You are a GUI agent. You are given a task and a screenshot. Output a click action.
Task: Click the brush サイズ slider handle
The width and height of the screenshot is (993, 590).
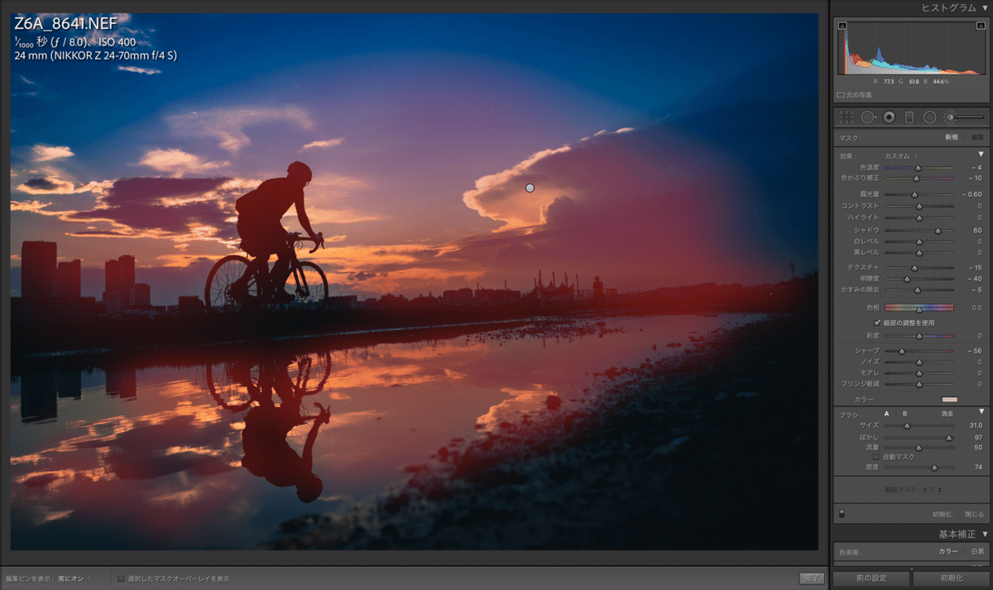coord(907,425)
